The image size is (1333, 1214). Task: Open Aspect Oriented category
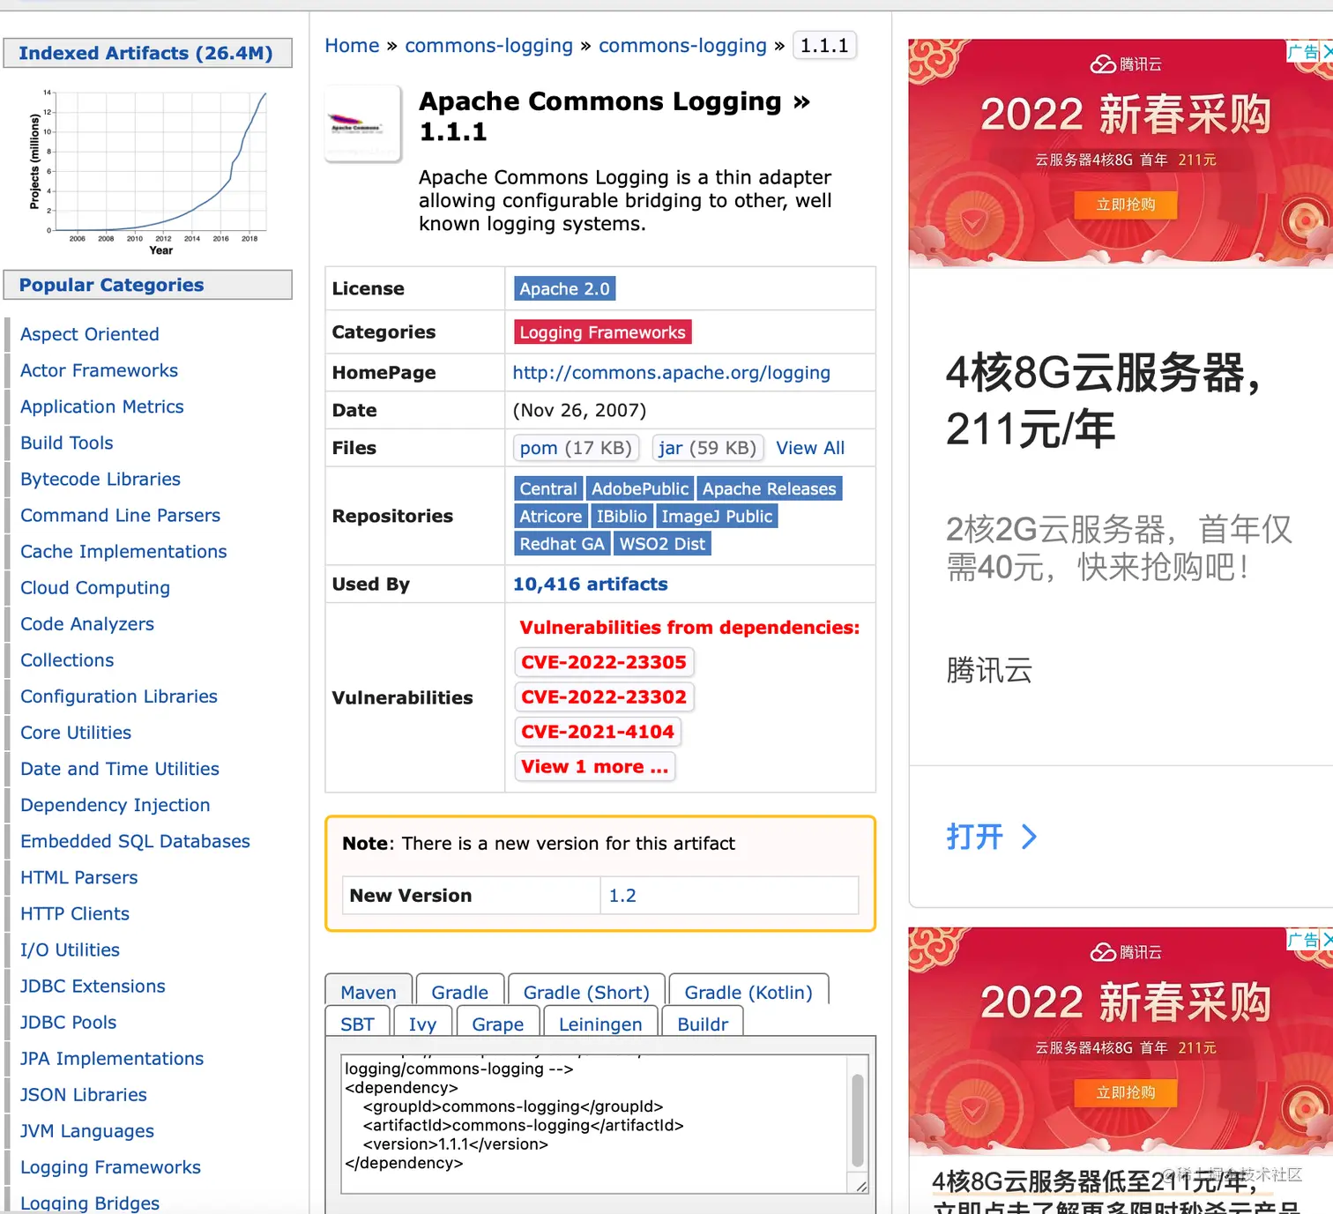(90, 334)
